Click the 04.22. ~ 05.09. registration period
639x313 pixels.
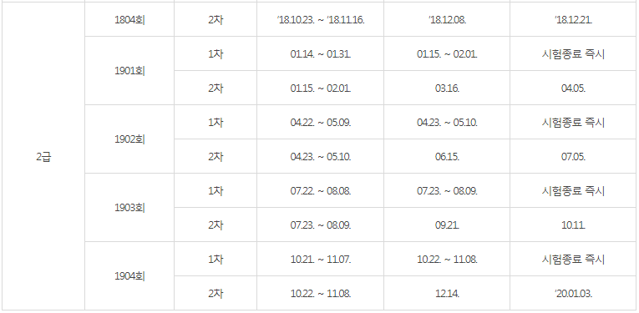click(320, 123)
